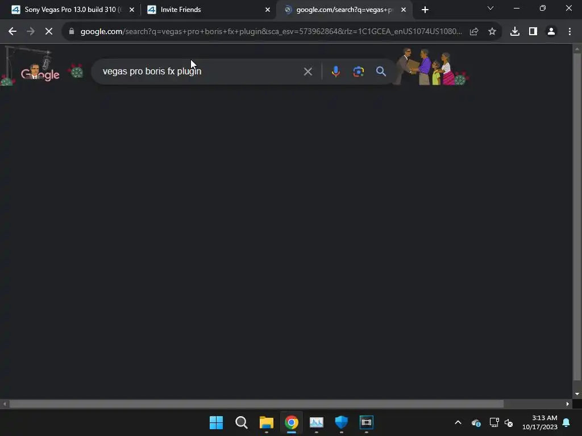Image resolution: width=582 pixels, height=436 pixels.
Task: Open File Explorer from taskbar
Action: [x=267, y=422]
